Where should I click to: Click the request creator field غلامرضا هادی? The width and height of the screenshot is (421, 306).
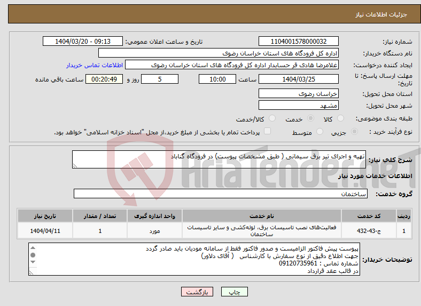232,65
